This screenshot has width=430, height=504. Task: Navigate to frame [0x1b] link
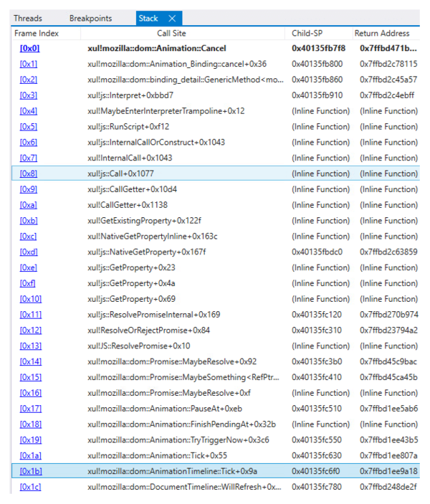(31, 471)
